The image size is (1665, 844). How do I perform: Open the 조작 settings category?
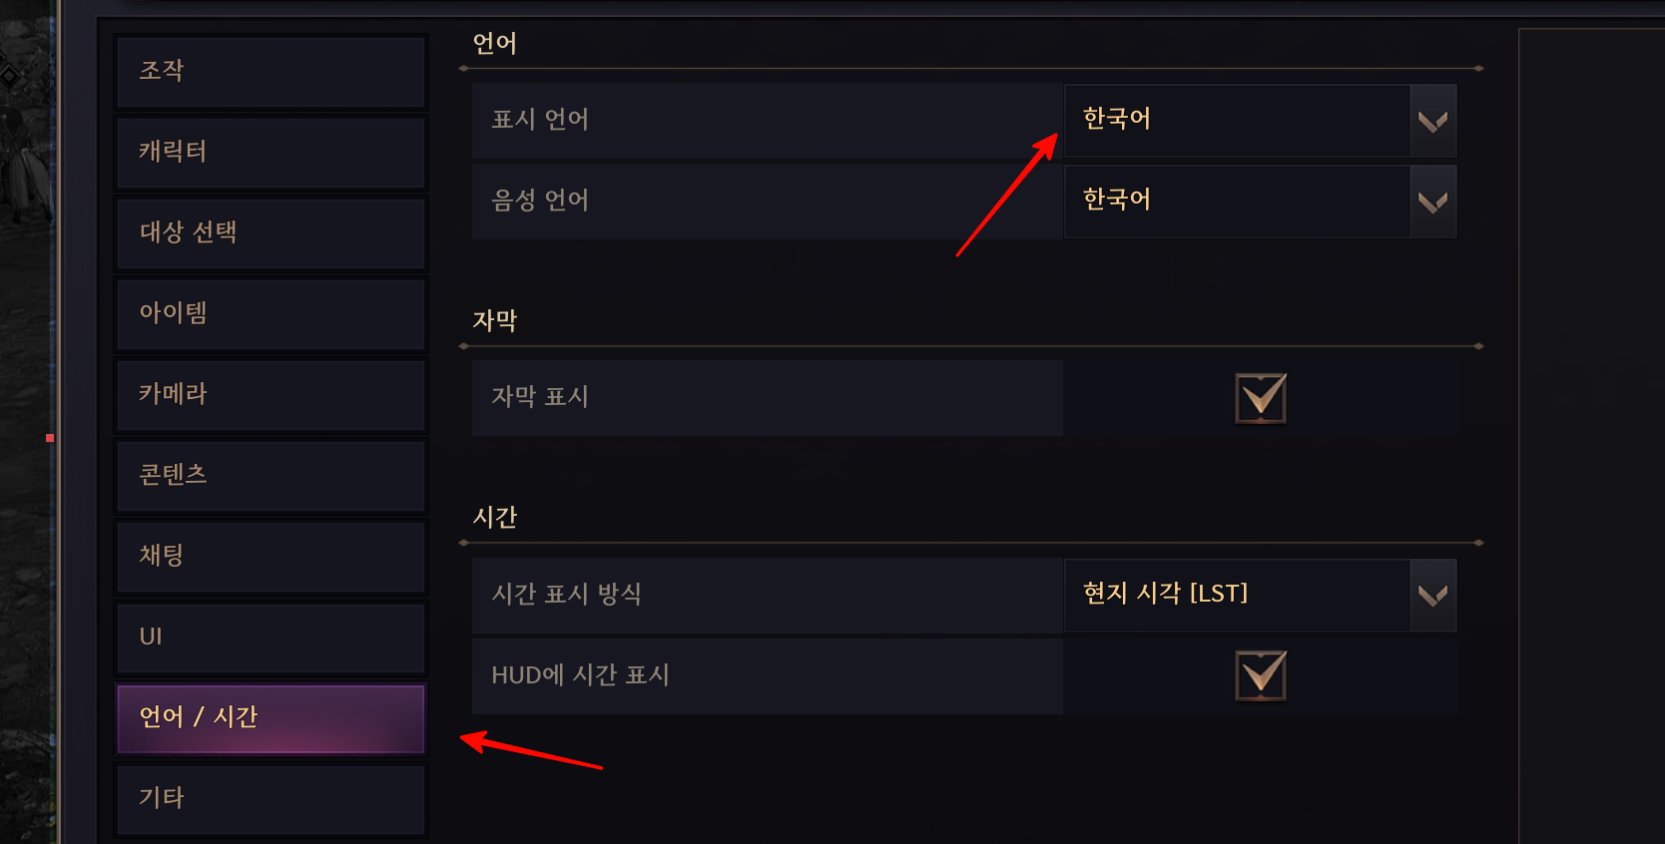point(271,72)
